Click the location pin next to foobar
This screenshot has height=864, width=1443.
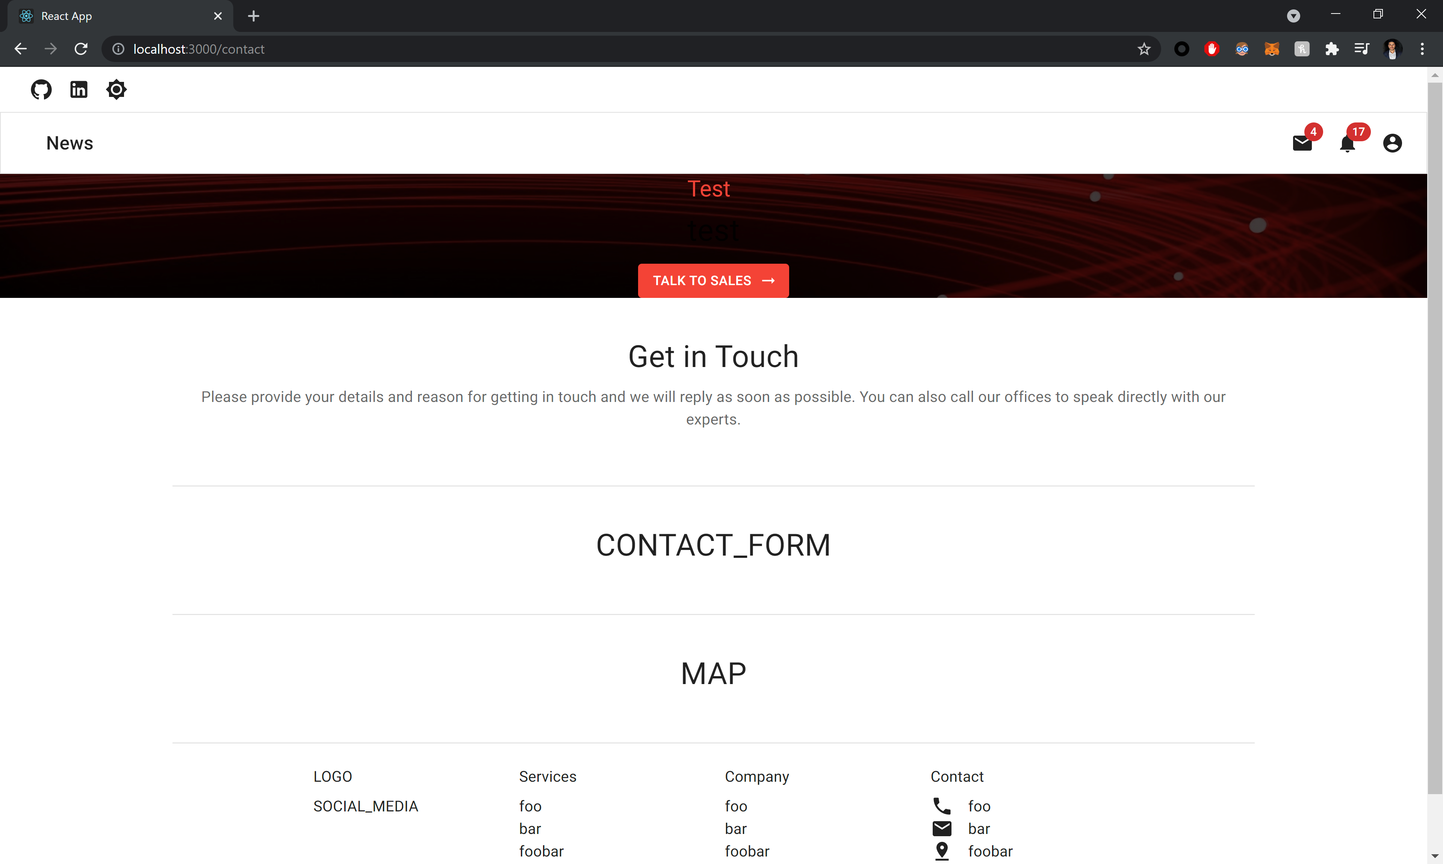(x=941, y=850)
